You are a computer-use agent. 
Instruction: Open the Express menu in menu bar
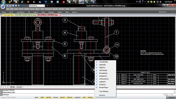[73, 9]
